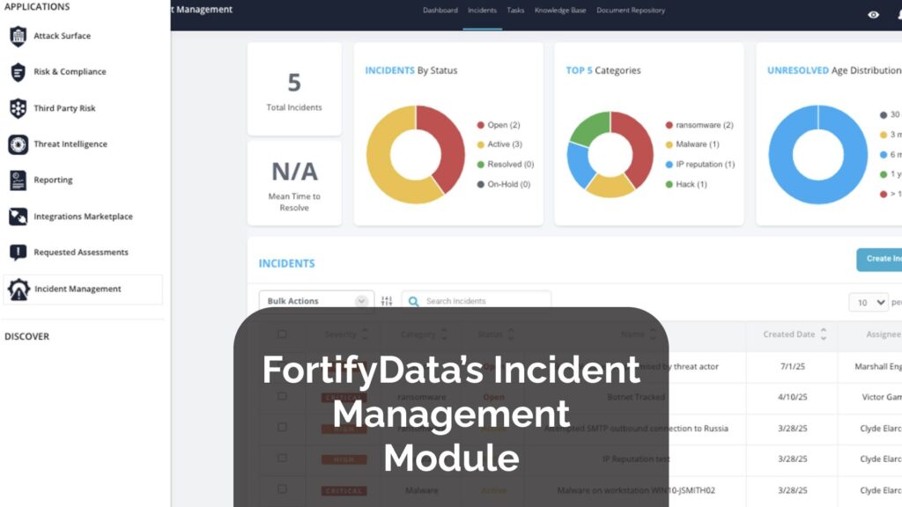This screenshot has width=902, height=507.
Task: Expand the rows per page dropdown
Action: 868,302
